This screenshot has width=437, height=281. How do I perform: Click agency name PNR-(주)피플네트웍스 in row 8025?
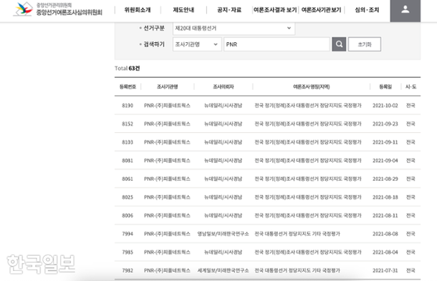pyautogui.click(x=167, y=197)
